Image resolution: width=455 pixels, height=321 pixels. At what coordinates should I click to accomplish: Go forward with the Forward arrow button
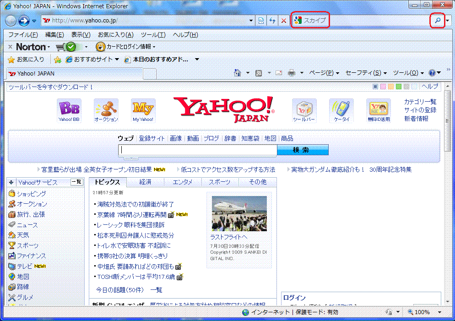pyautogui.click(x=24, y=21)
